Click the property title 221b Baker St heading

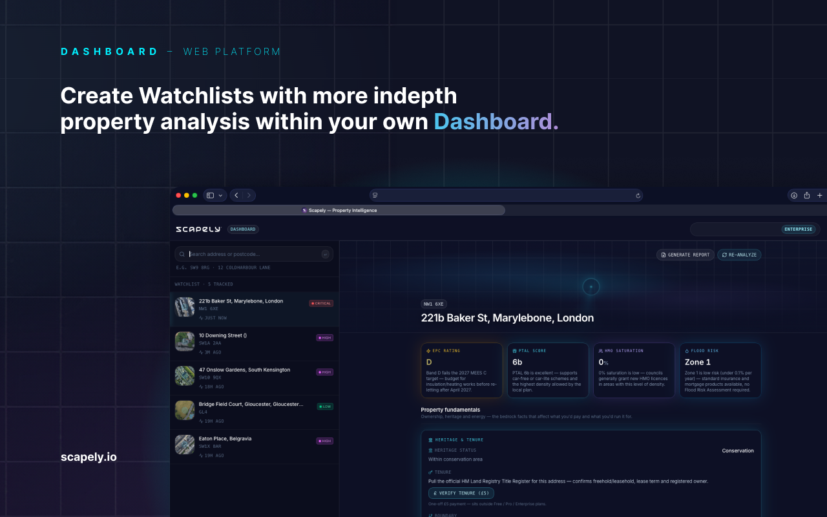coord(507,318)
